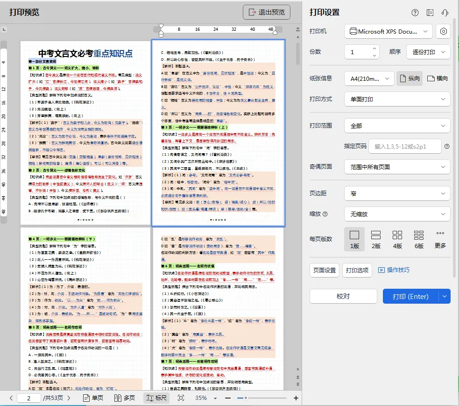Click scroll up arrow in preview
This screenshot has width=459, height=406.
coord(298,37)
